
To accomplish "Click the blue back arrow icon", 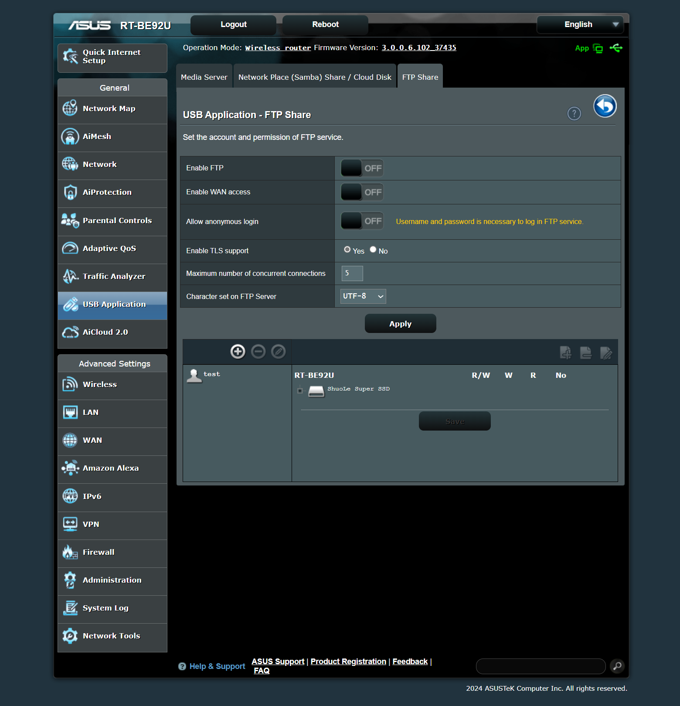I will coord(605,106).
